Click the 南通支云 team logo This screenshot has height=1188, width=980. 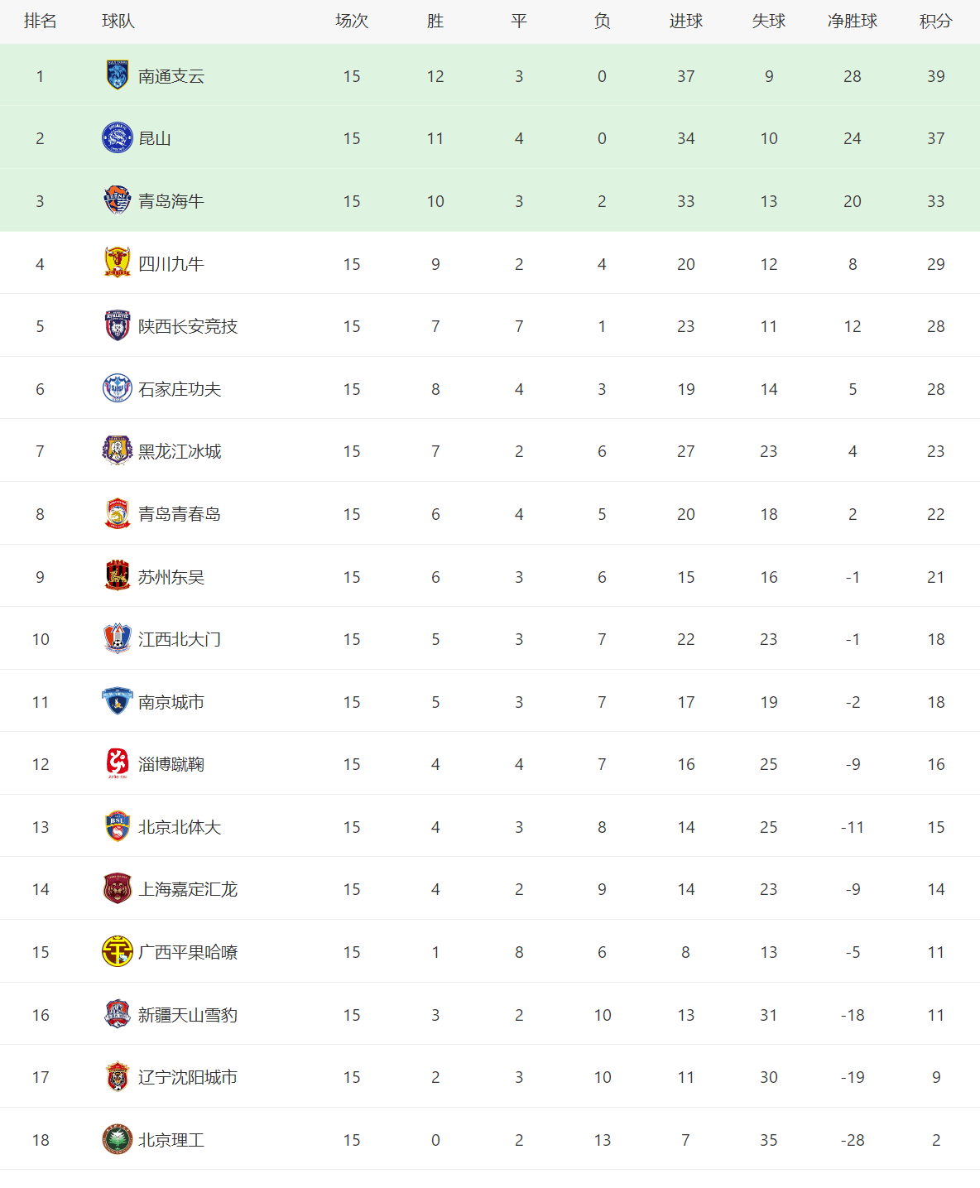[118, 75]
